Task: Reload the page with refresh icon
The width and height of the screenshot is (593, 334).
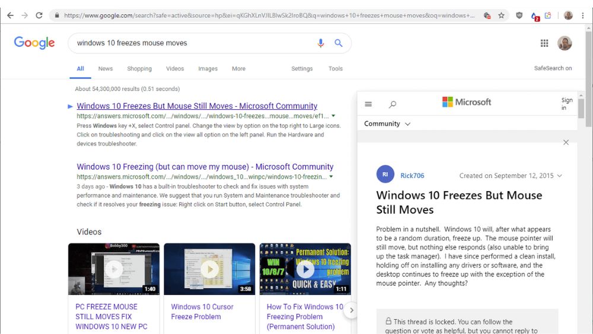Action: [39, 15]
